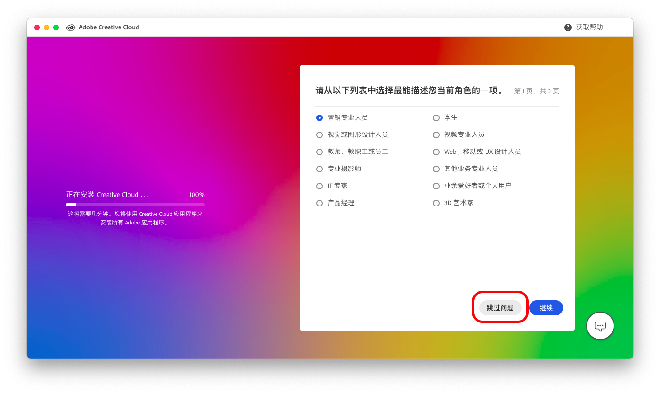Click the installation progress bar
The image size is (660, 394).
pyautogui.click(x=135, y=205)
